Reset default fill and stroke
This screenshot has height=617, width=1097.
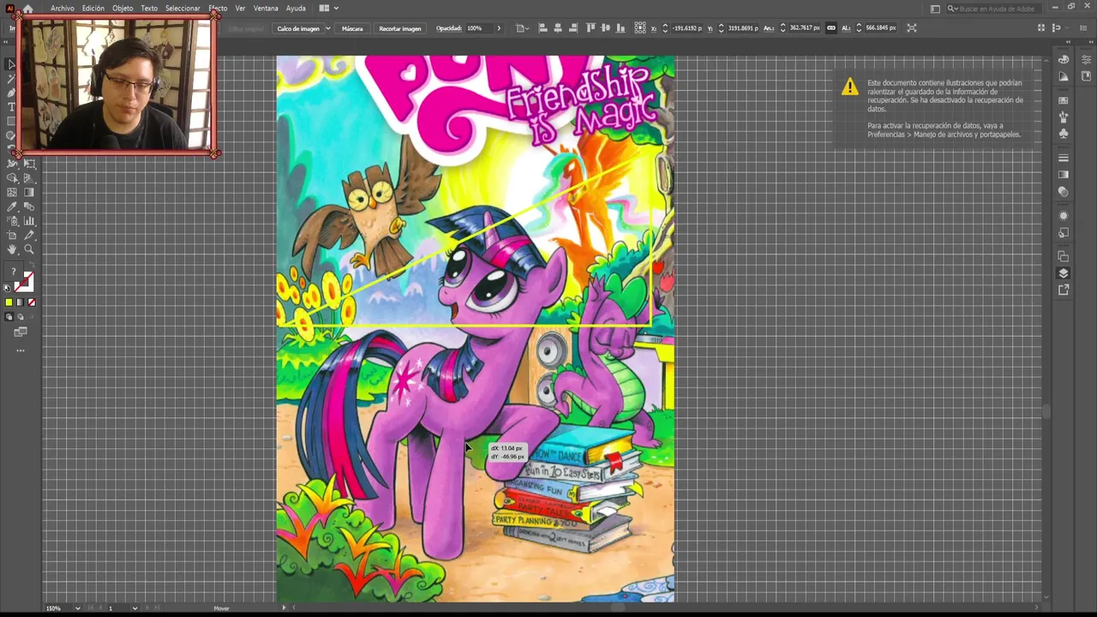[x=7, y=288]
